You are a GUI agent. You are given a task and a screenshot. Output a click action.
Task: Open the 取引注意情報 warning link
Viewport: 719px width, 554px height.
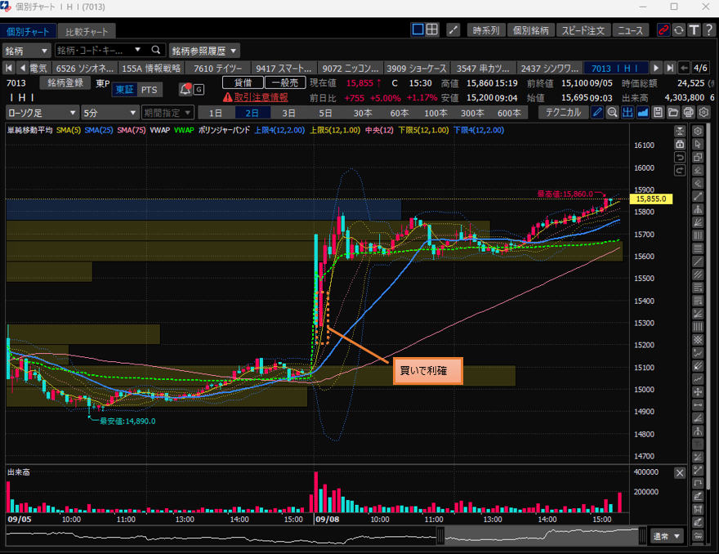255,96
